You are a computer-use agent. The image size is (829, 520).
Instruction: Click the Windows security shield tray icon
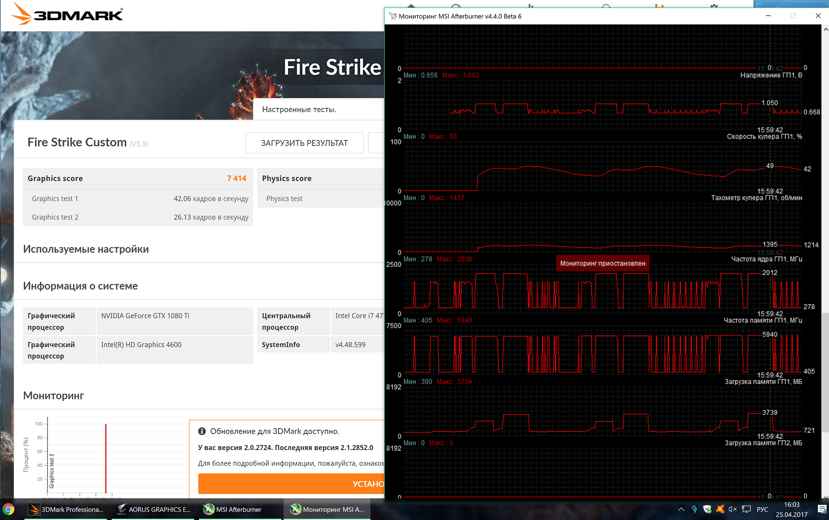click(x=707, y=509)
